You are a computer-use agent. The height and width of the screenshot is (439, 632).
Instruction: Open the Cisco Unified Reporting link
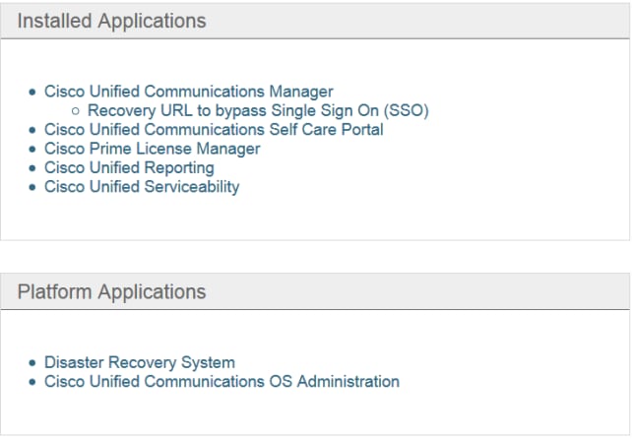point(129,167)
